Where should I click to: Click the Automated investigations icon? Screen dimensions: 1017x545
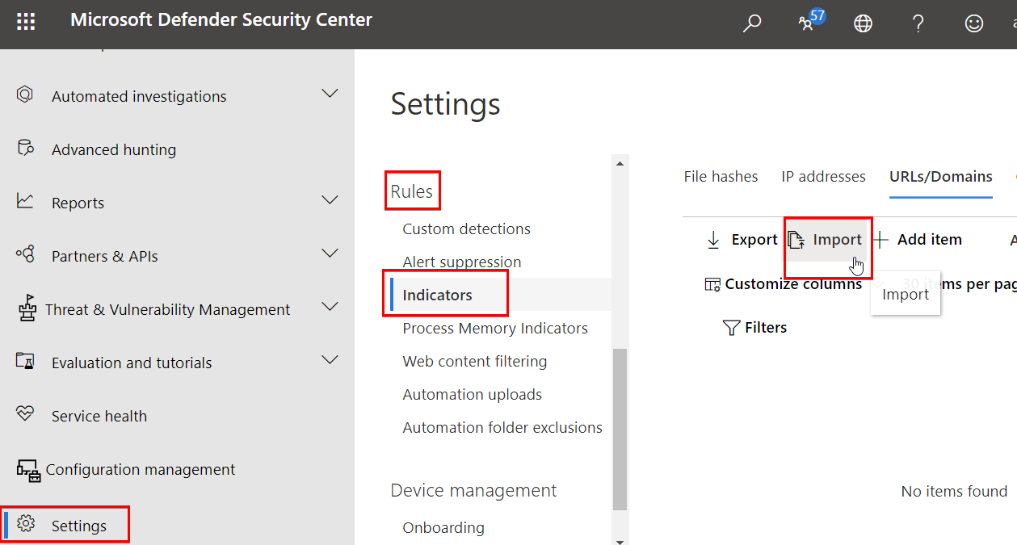point(25,94)
